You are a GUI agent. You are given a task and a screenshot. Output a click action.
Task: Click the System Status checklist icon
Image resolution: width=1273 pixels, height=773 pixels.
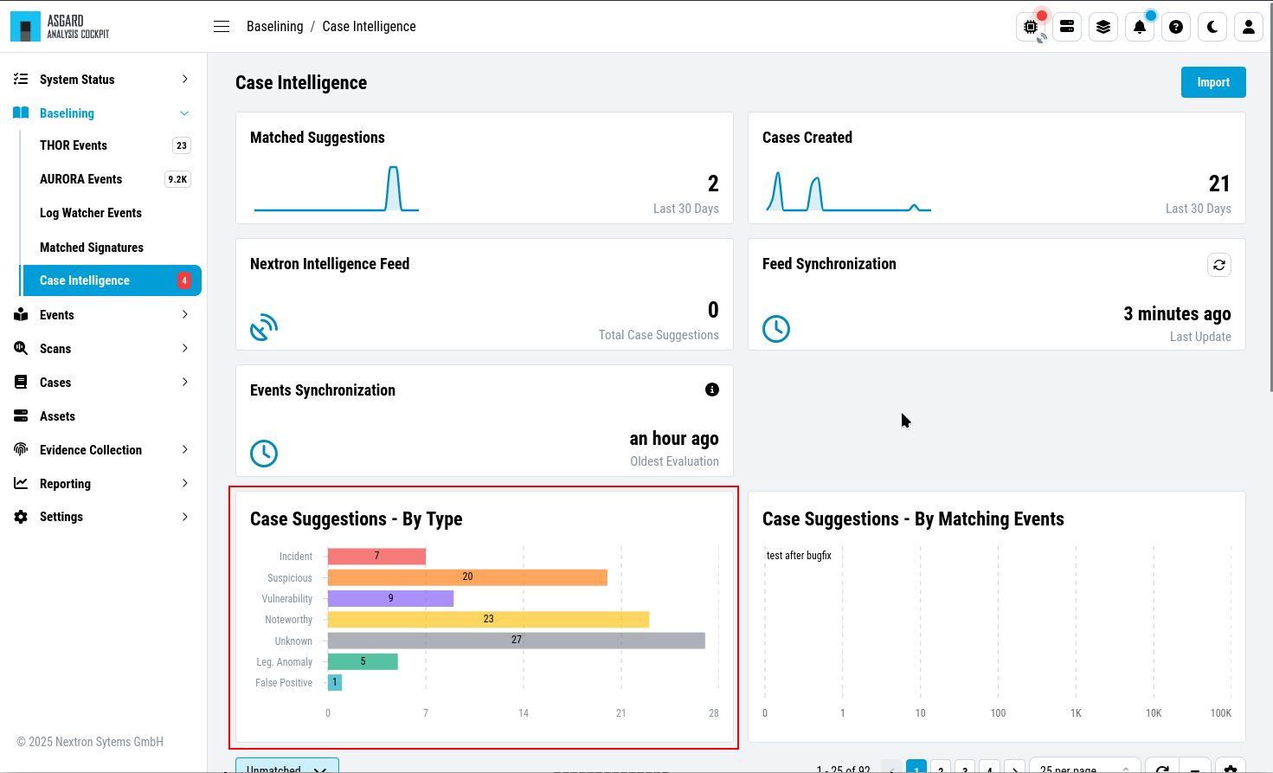pos(21,79)
